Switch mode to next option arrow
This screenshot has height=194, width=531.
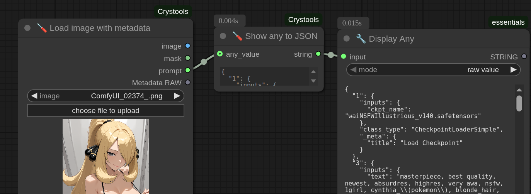tap(513, 70)
